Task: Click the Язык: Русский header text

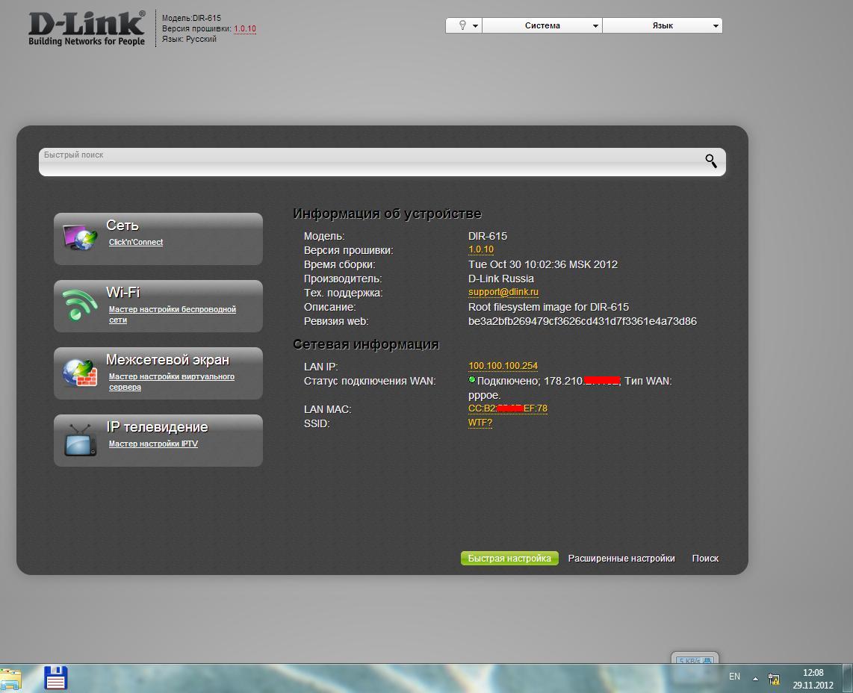Action: tap(189, 39)
